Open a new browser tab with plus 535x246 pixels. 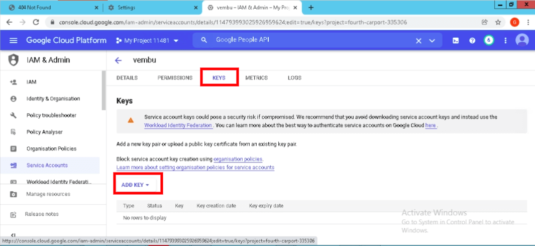[x=311, y=8]
